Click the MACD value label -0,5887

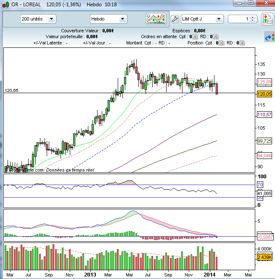tap(265, 237)
